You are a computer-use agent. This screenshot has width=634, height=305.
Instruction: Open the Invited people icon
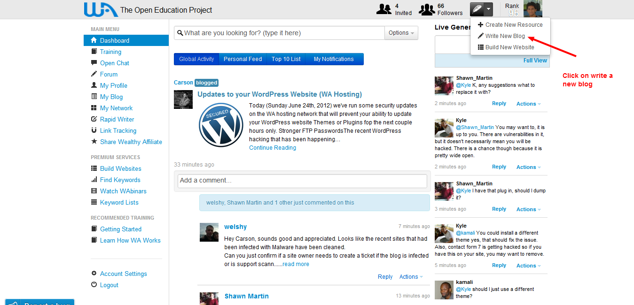coord(384,9)
